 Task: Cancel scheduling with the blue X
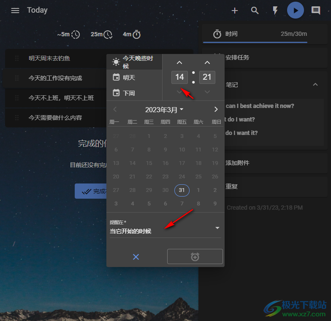(136, 256)
